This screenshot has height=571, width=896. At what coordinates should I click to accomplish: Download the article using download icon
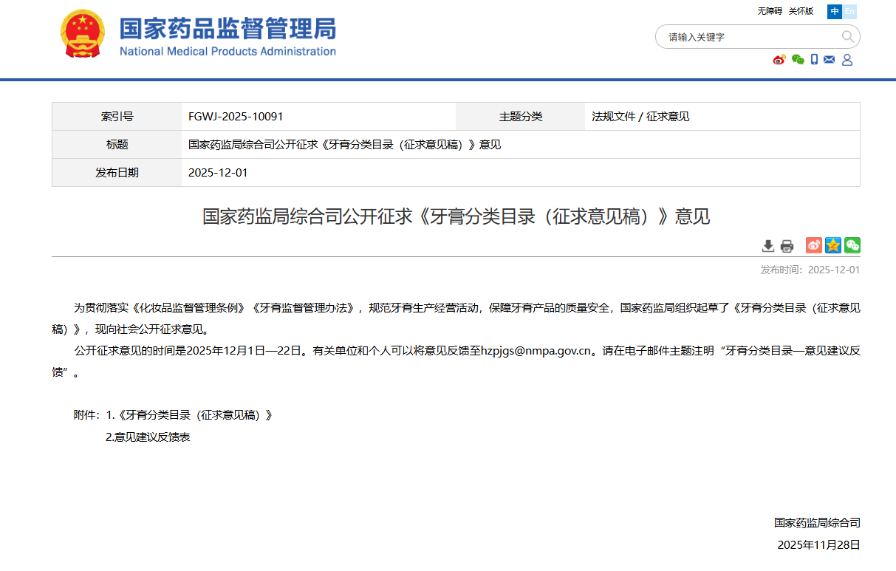coord(768,246)
